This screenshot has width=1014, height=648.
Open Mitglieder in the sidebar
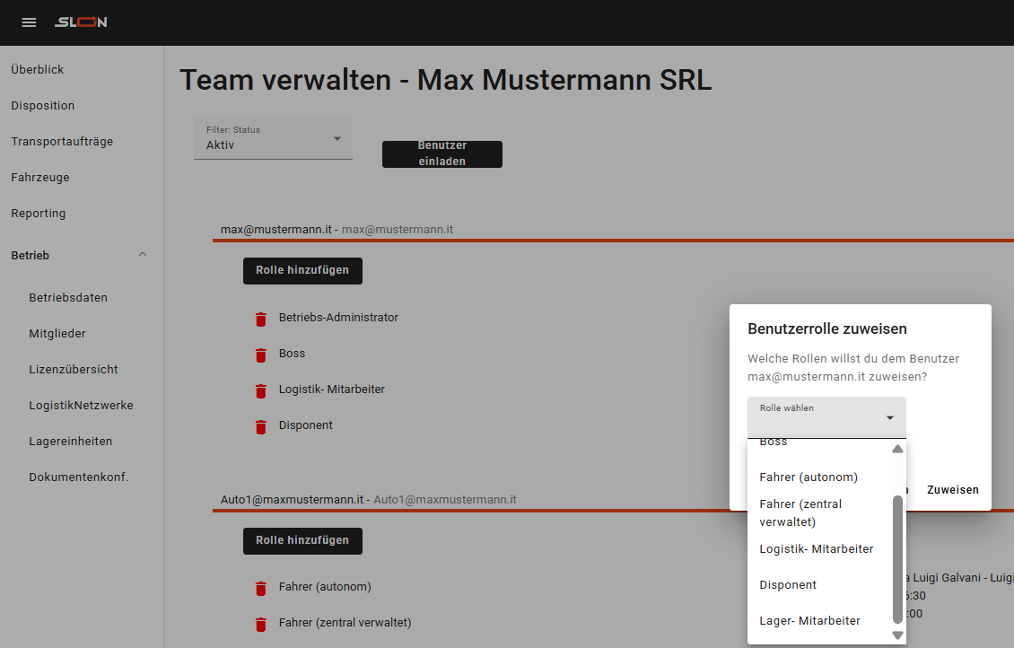pos(57,333)
